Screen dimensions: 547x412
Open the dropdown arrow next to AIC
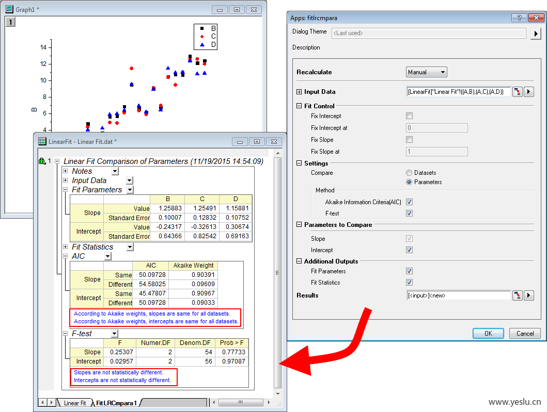(108, 256)
